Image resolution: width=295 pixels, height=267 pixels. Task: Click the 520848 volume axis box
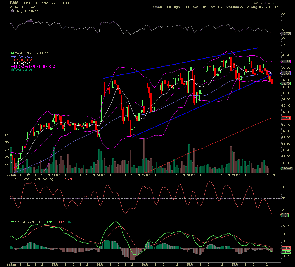pos(287,168)
